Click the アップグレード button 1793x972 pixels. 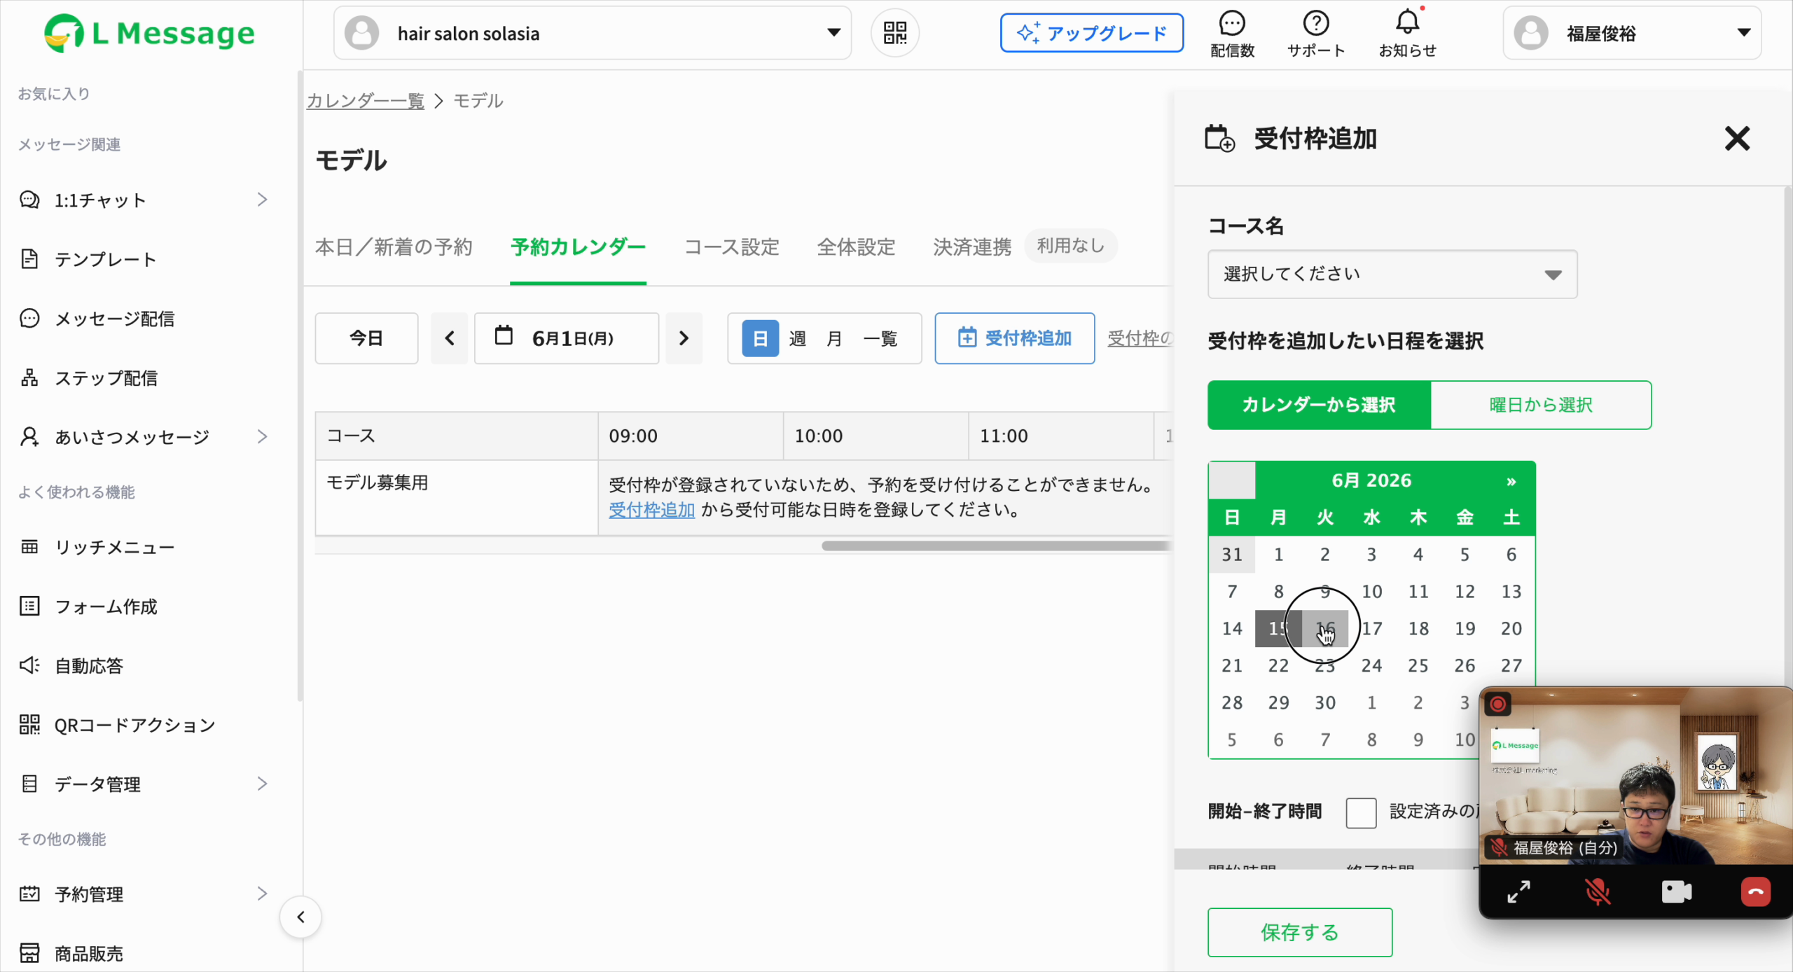(x=1091, y=33)
